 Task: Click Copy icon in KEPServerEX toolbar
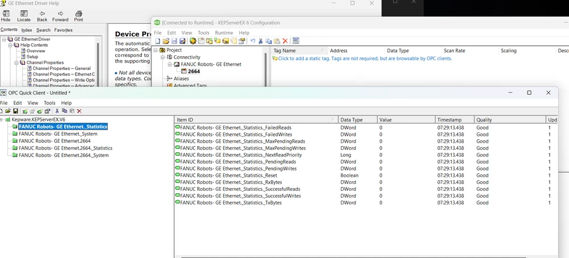coord(268,41)
